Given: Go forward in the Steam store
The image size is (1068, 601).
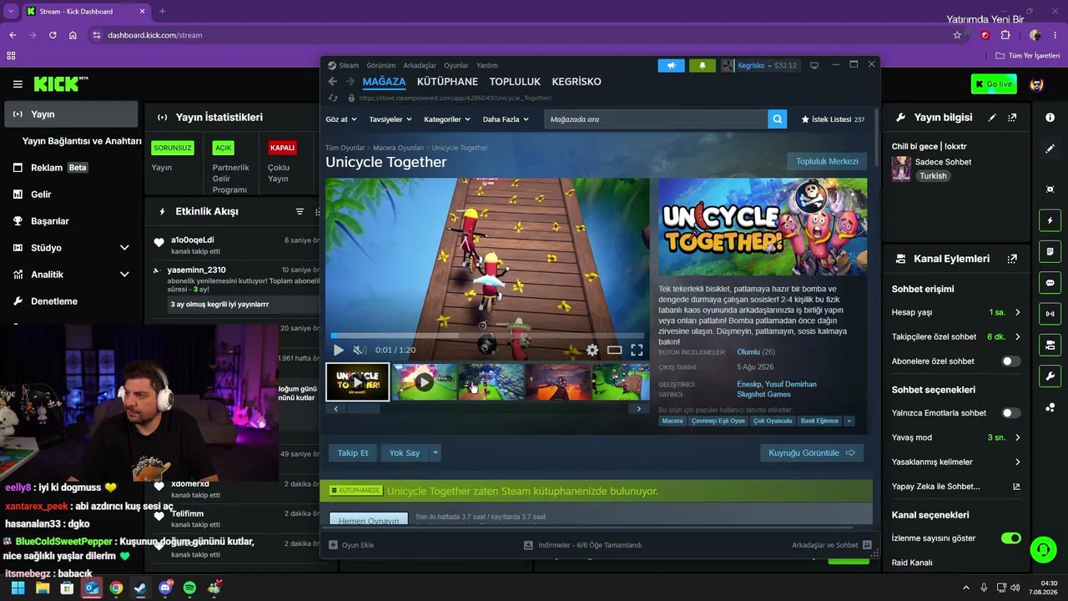Looking at the screenshot, I should coord(350,82).
